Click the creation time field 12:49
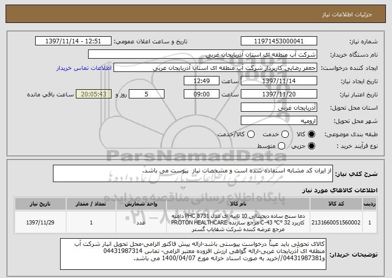 (x=202, y=81)
